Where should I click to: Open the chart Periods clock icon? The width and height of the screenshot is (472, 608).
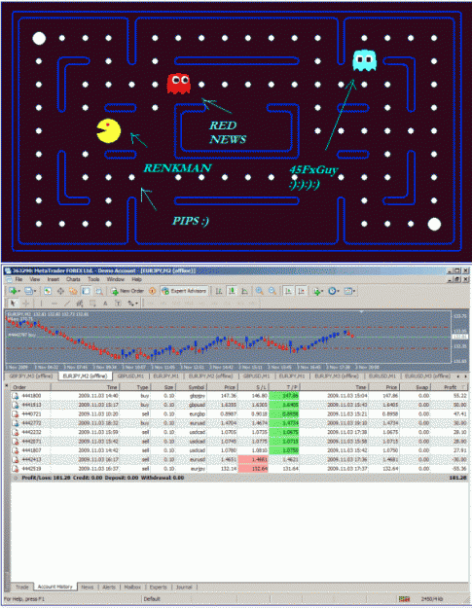click(x=332, y=291)
